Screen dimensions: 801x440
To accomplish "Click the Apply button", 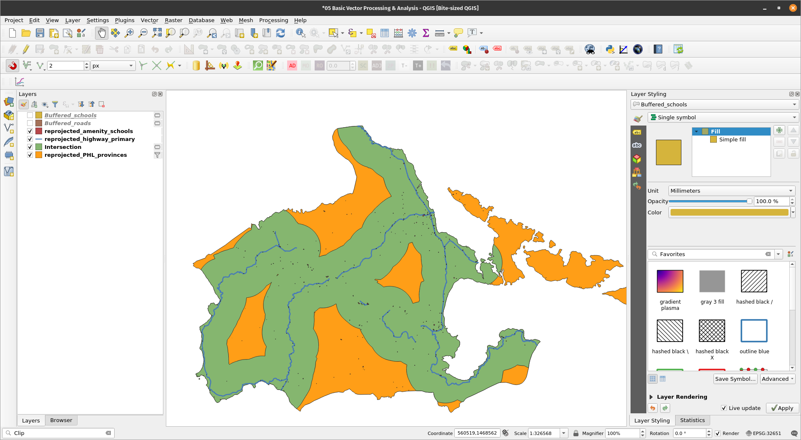I will pyautogui.click(x=782, y=408).
